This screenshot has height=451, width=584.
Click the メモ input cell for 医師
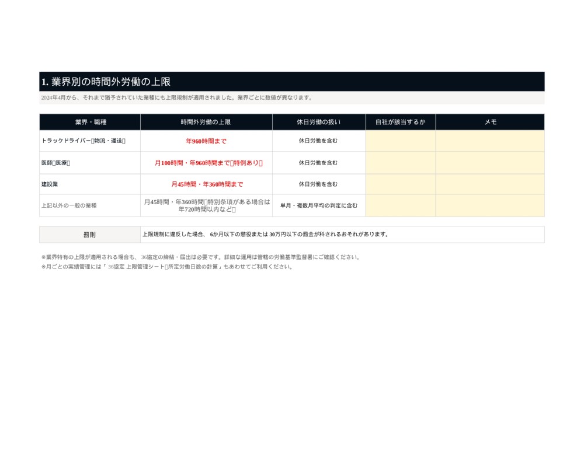click(x=490, y=163)
